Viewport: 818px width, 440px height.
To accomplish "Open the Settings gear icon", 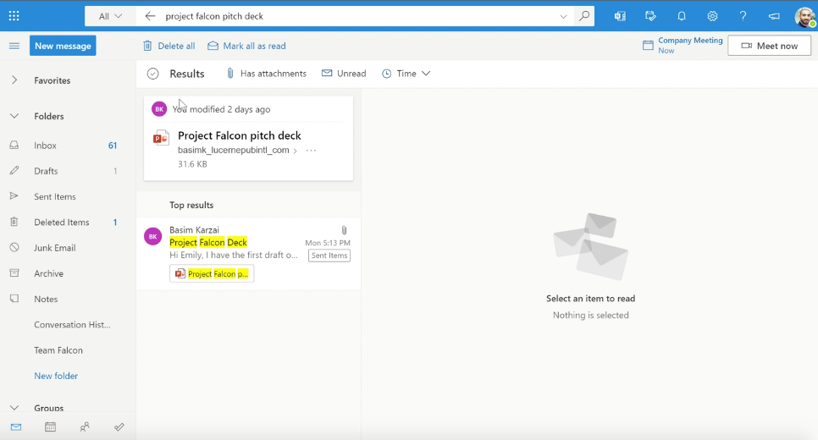I will [x=712, y=16].
